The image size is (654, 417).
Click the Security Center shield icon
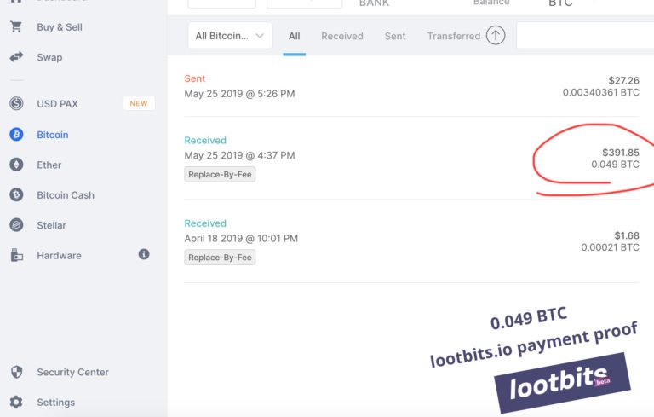[x=16, y=372]
